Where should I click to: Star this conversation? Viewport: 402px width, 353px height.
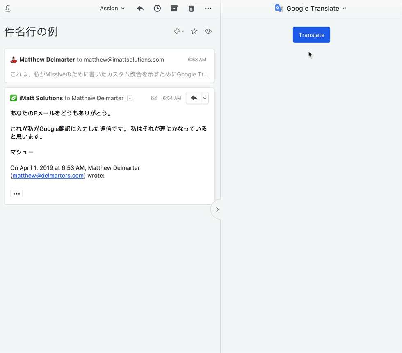coord(194,31)
